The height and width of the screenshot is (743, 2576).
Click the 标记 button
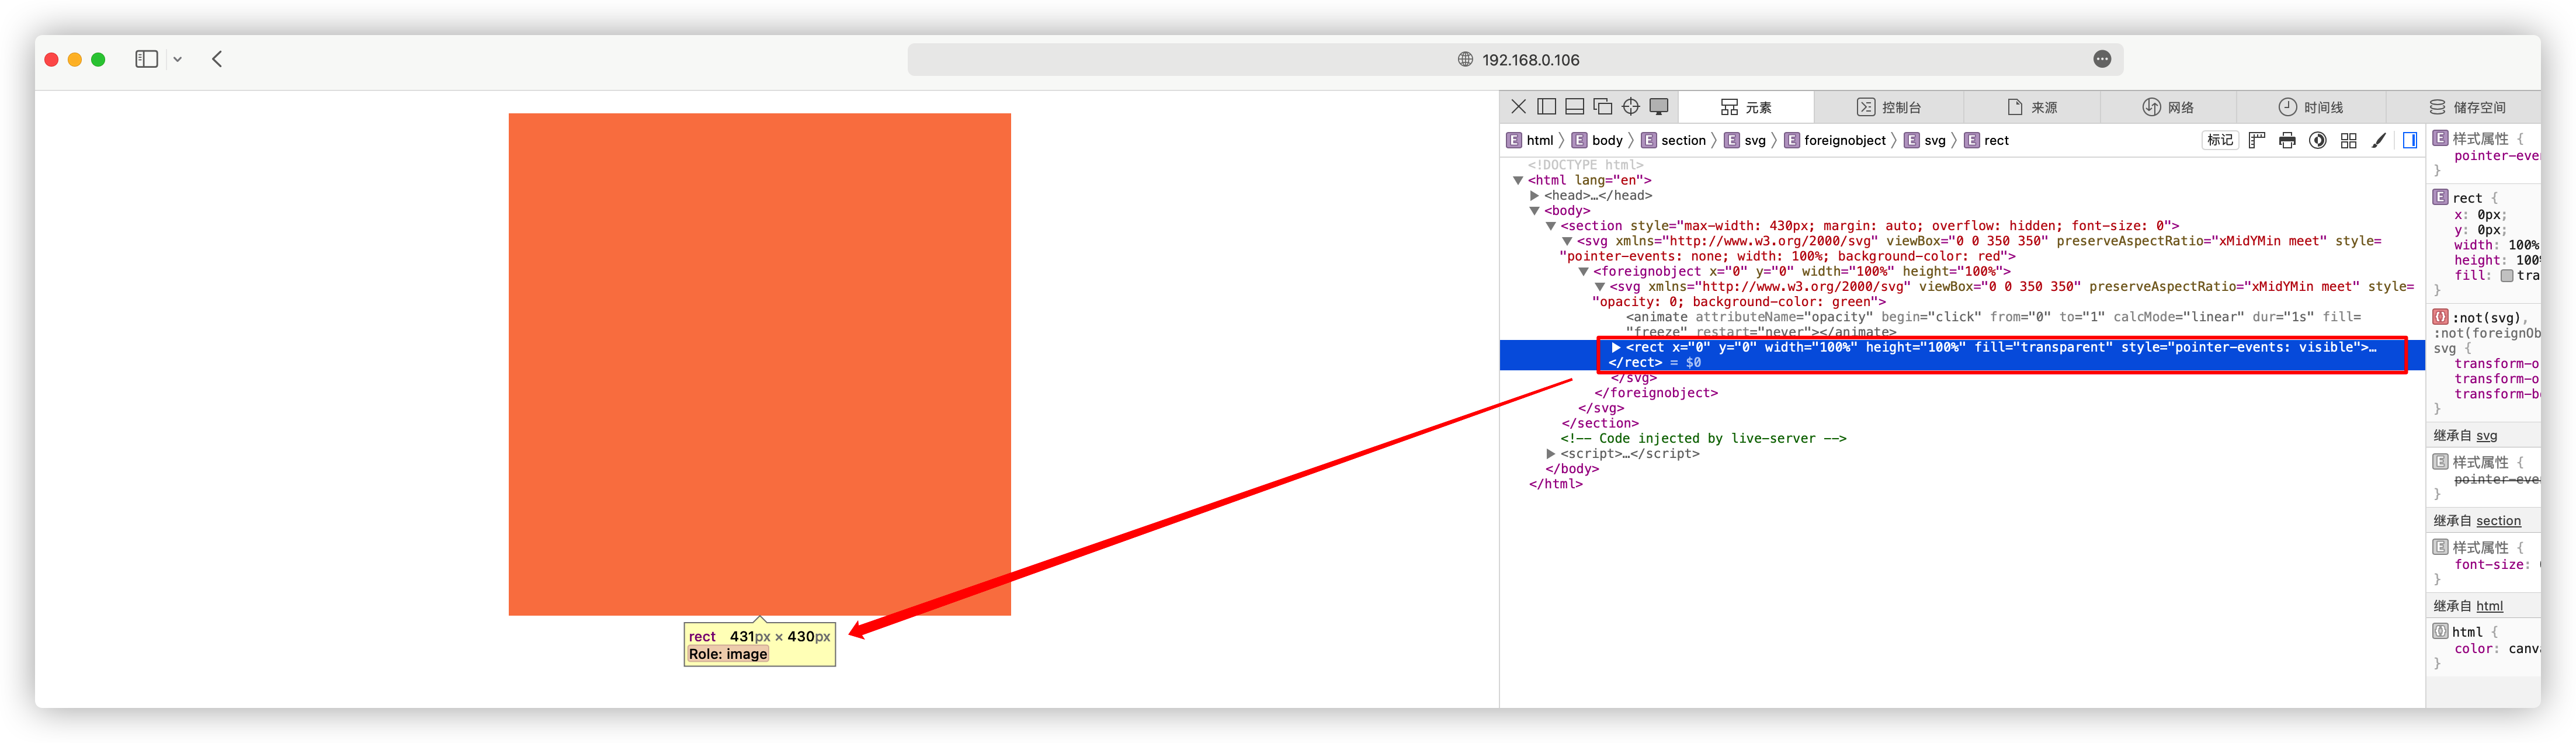(x=2220, y=141)
